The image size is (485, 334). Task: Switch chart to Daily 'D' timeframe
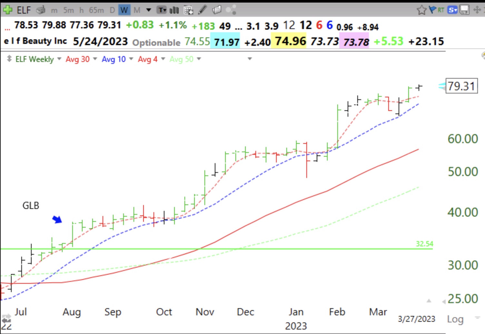coord(112,10)
